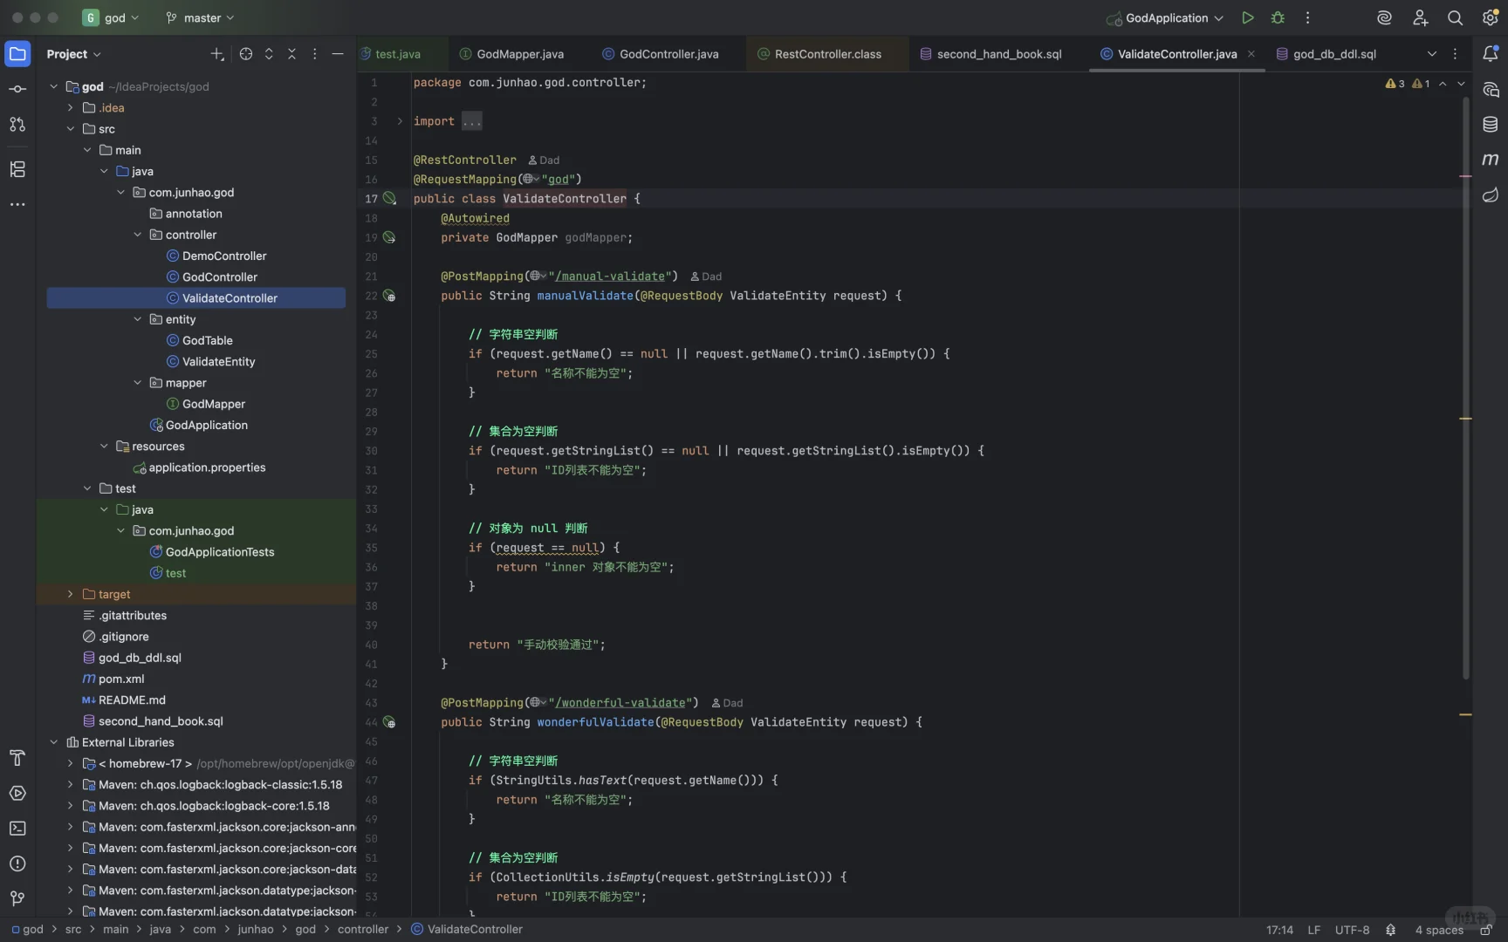Open the Services tool window

17,794
